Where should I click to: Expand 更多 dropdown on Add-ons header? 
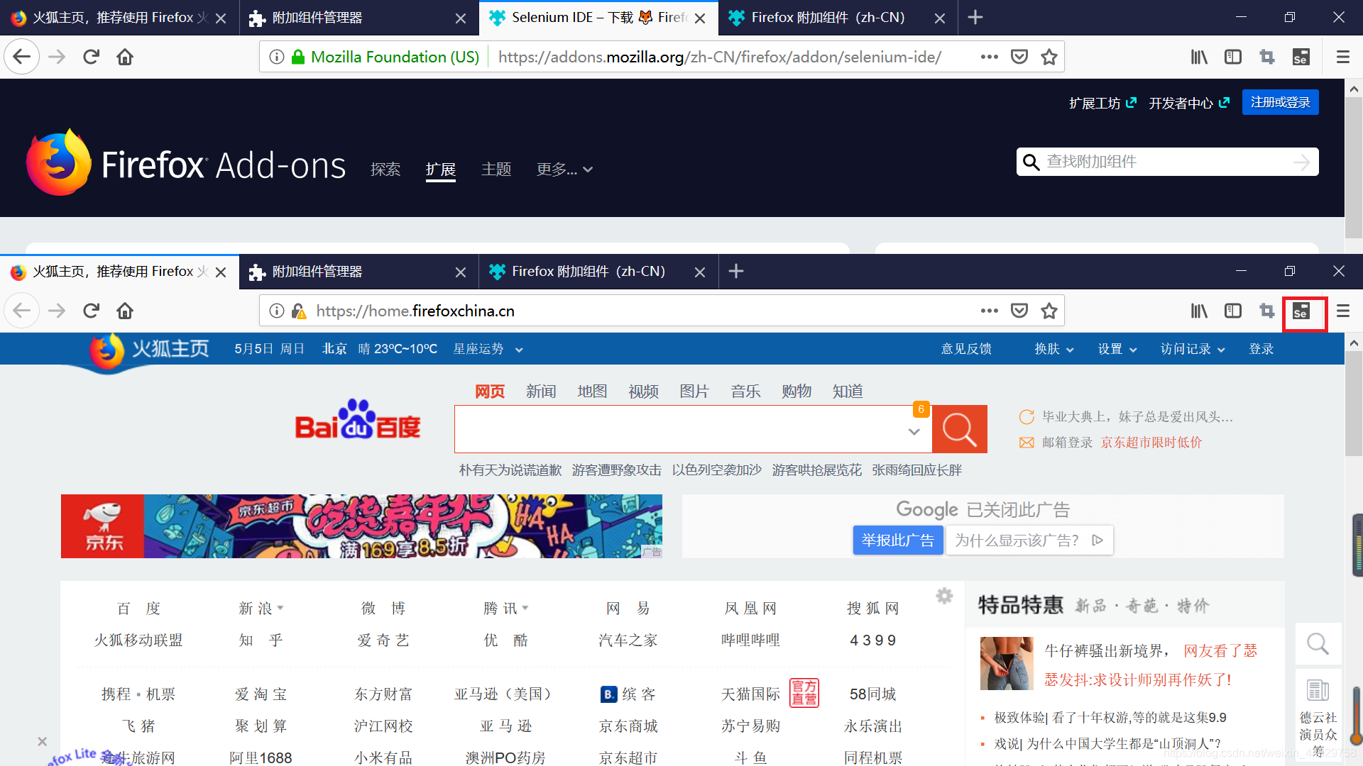(x=564, y=170)
